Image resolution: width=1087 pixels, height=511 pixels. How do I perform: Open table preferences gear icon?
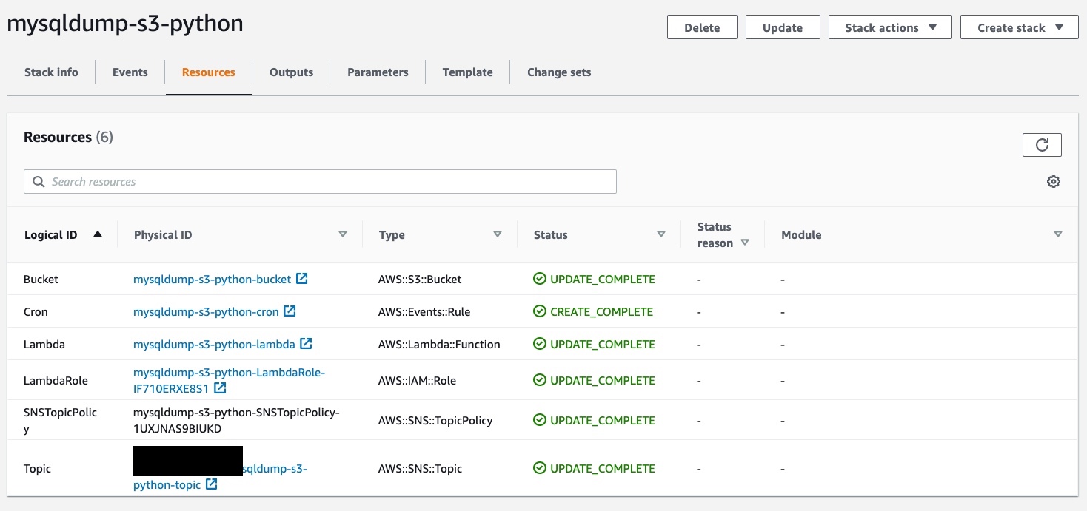point(1054,181)
